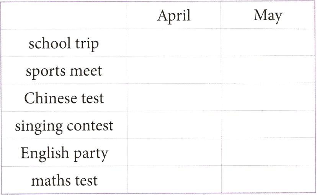Select the April cell for sports meet
This screenshot has height=195, width=317.
[174, 70]
